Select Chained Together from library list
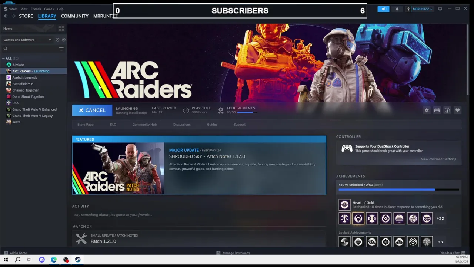Viewport: 474px width, 267px height. (25, 90)
